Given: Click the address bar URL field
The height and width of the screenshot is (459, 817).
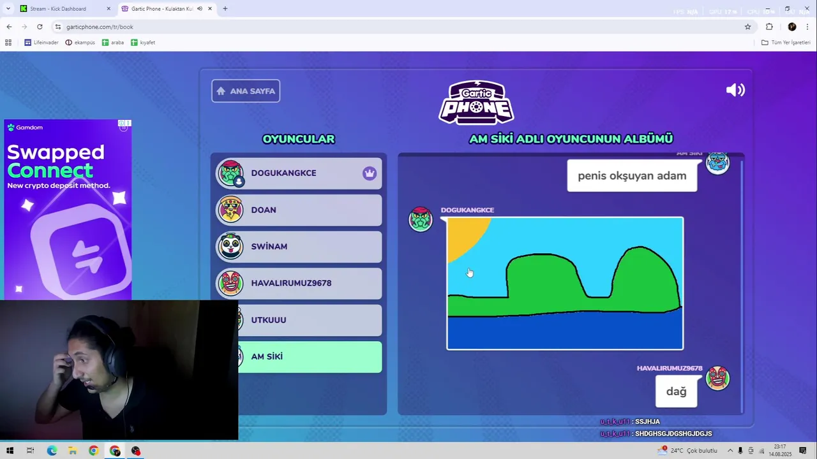Looking at the screenshot, I should [402, 27].
